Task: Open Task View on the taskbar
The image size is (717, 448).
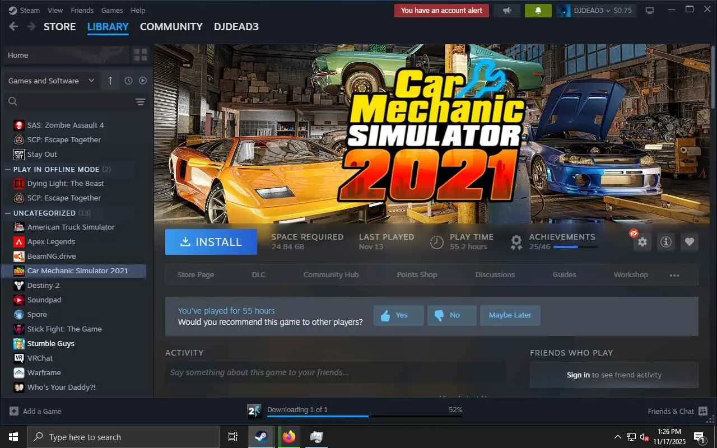Action: (233, 437)
